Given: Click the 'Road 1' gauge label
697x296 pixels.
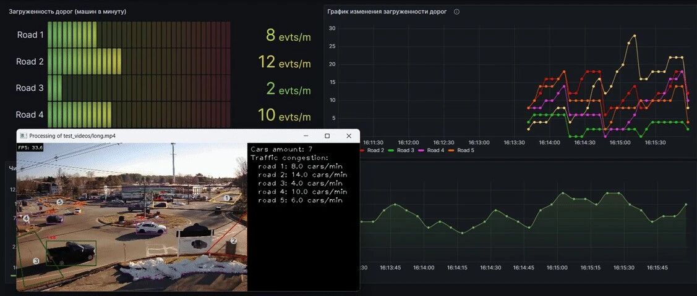Looking at the screenshot, I should [x=30, y=35].
